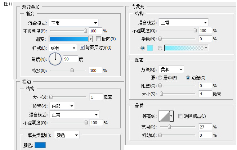Open stroke position (位置) dropdown
The image size is (237, 150).
click(x=62, y=106)
